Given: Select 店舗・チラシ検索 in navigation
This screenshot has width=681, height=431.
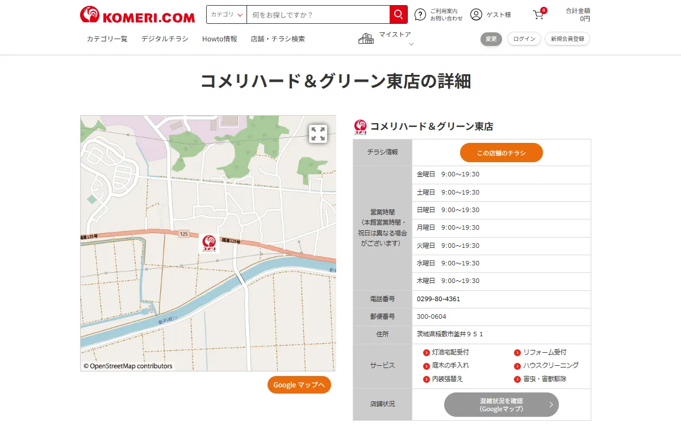Looking at the screenshot, I should [278, 39].
